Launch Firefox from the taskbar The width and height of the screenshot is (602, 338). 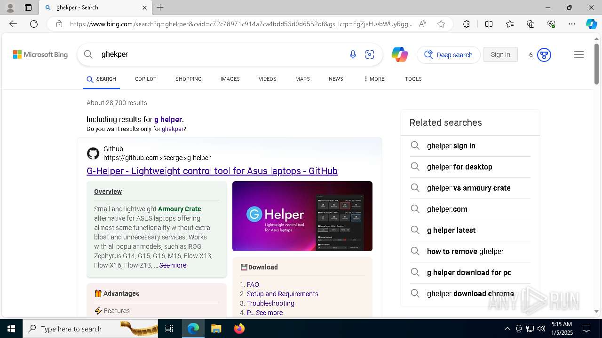[239, 329]
